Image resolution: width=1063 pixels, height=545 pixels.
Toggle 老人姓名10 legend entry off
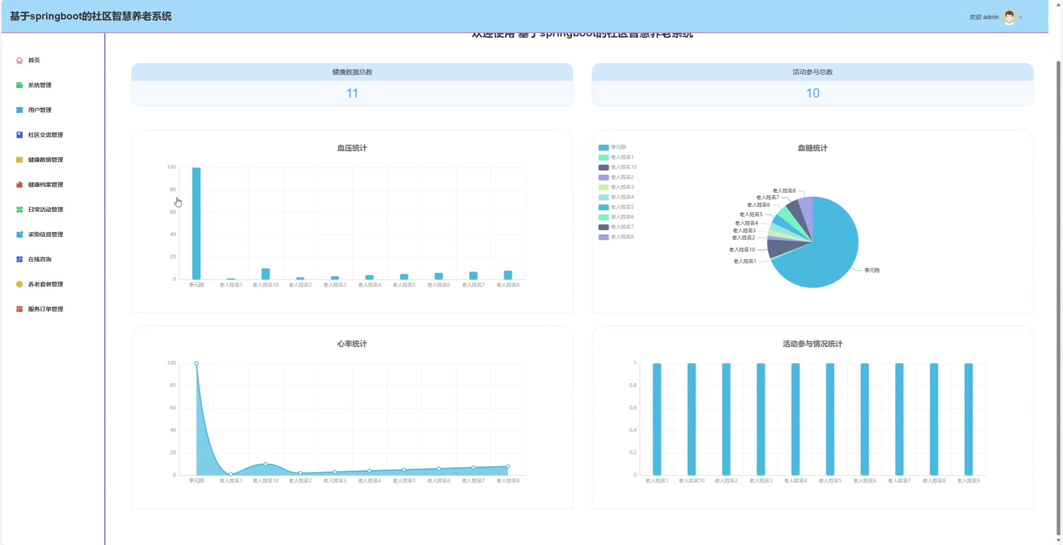[623, 167]
